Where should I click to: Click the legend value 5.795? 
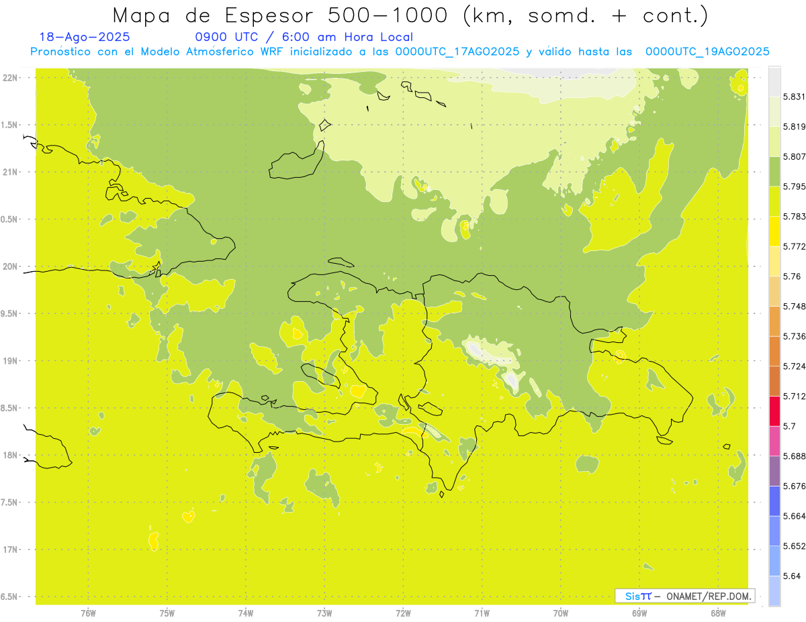[794, 187]
